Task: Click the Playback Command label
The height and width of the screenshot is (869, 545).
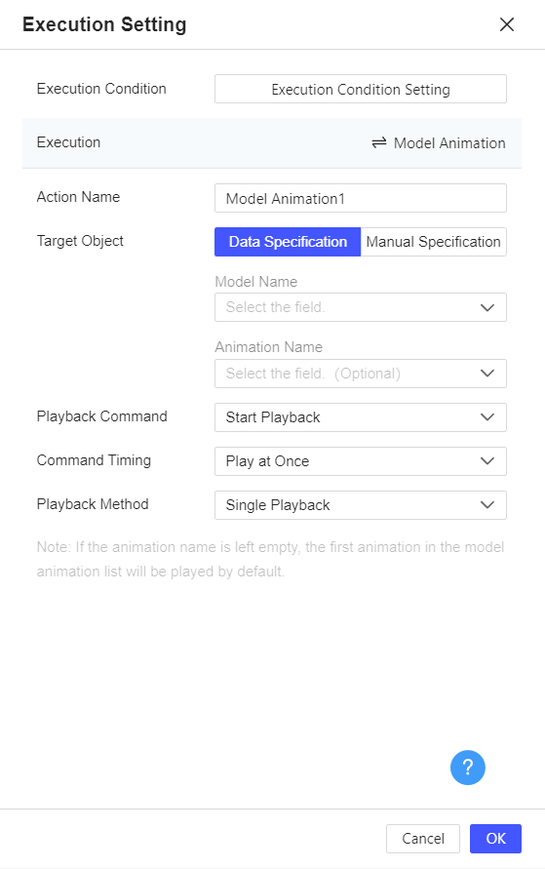Action: 102,416
